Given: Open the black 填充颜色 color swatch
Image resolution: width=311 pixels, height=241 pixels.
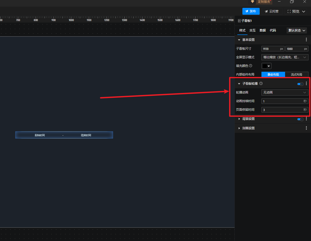Looking at the screenshot, I should [x=266, y=66].
